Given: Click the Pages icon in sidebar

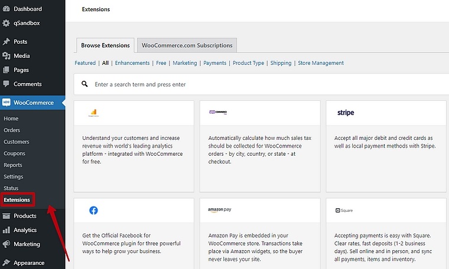Looking at the screenshot, I should (x=6, y=70).
